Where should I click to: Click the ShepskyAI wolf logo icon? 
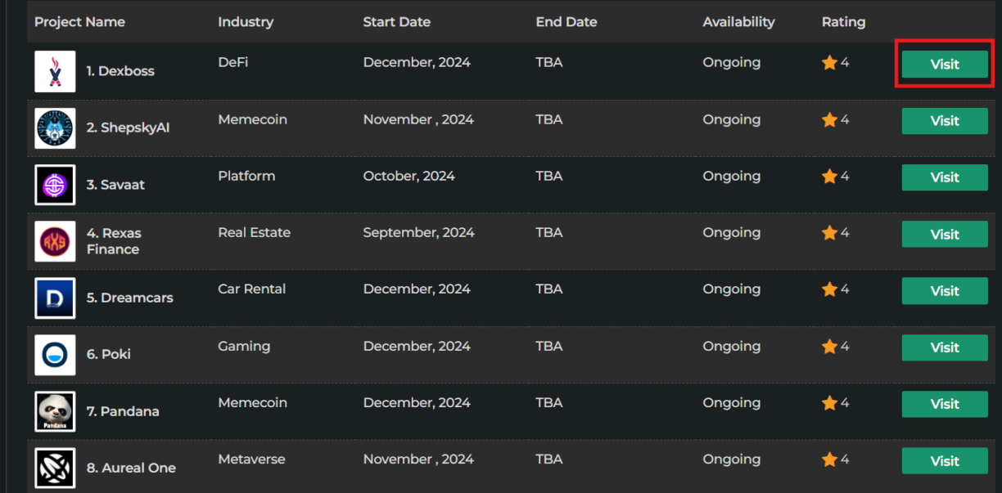(x=55, y=128)
